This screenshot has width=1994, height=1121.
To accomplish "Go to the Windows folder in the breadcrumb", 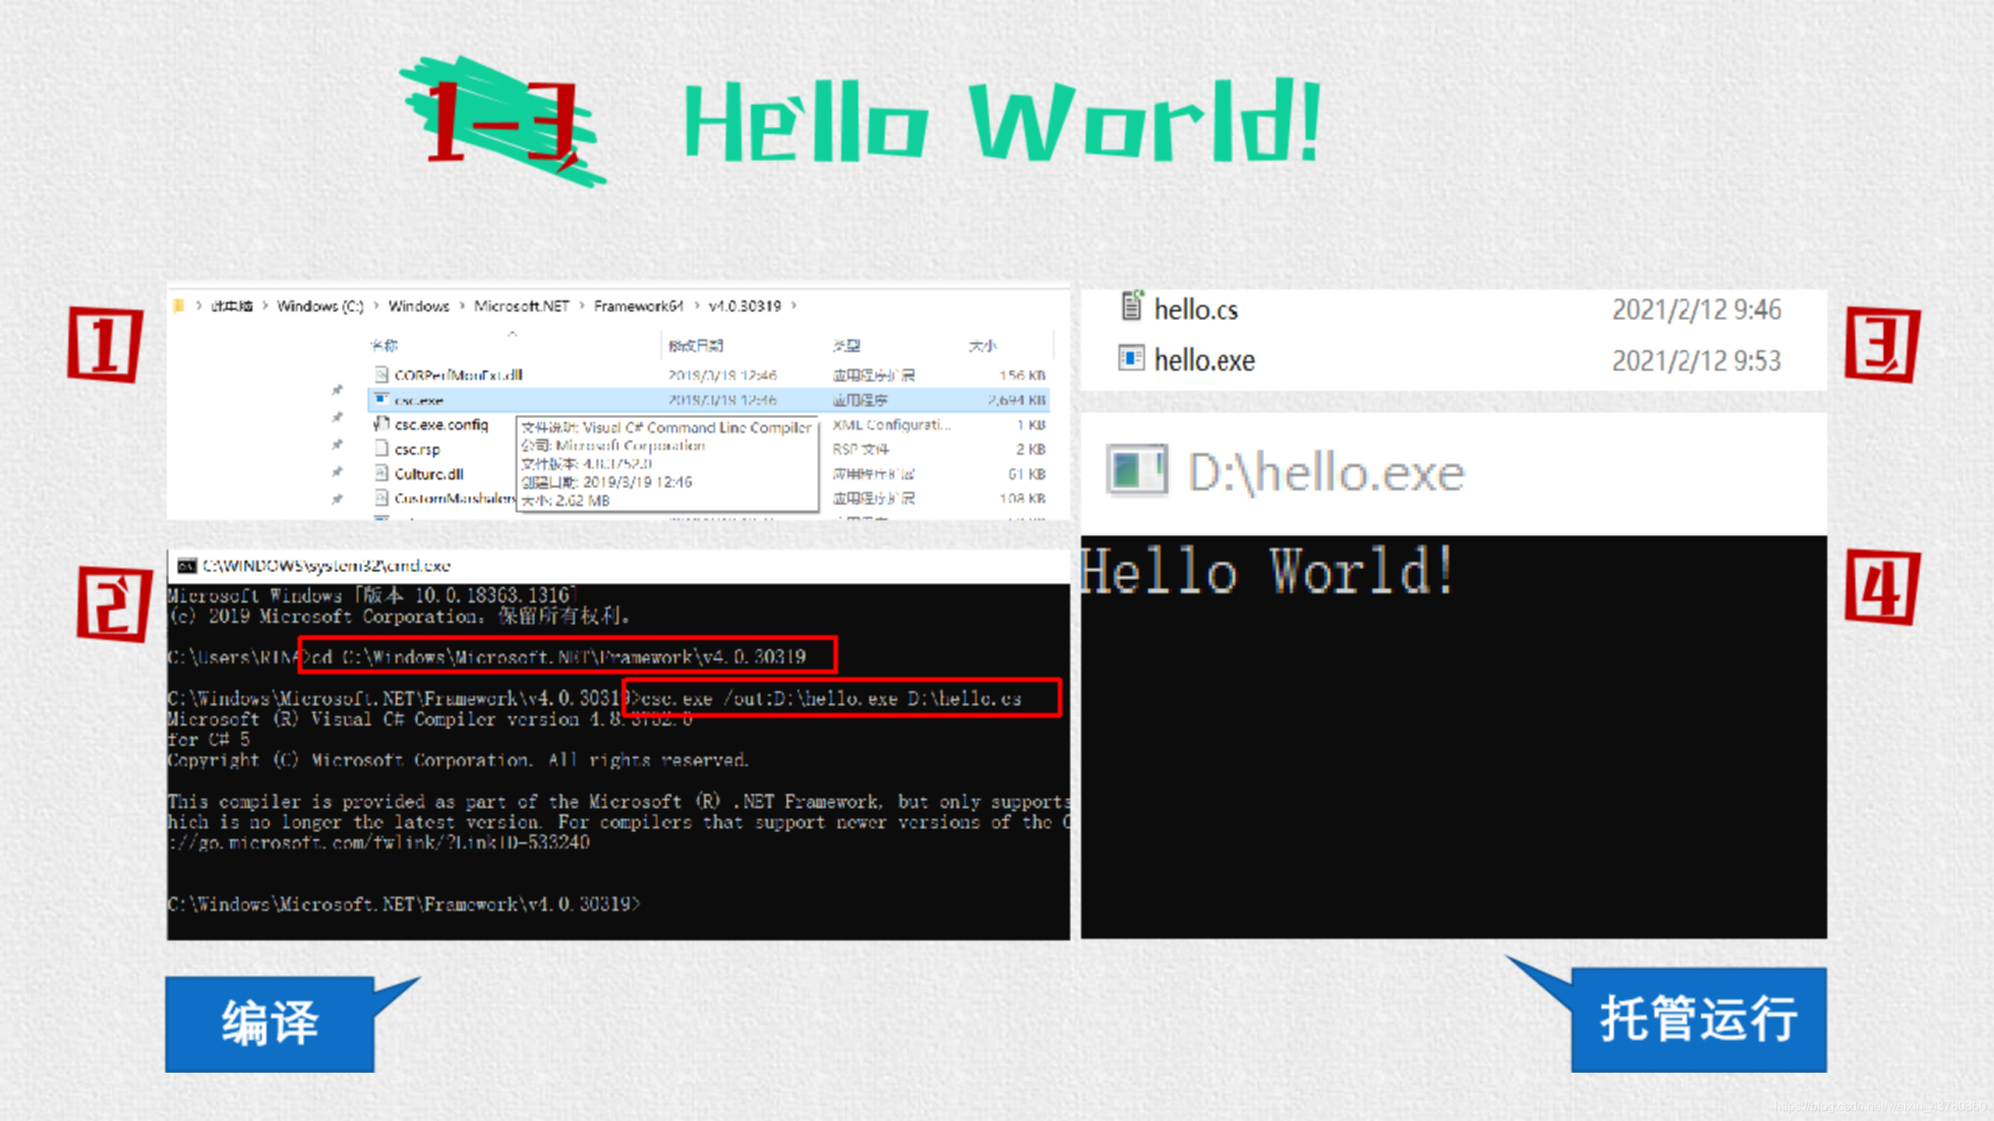I will tap(418, 306).
